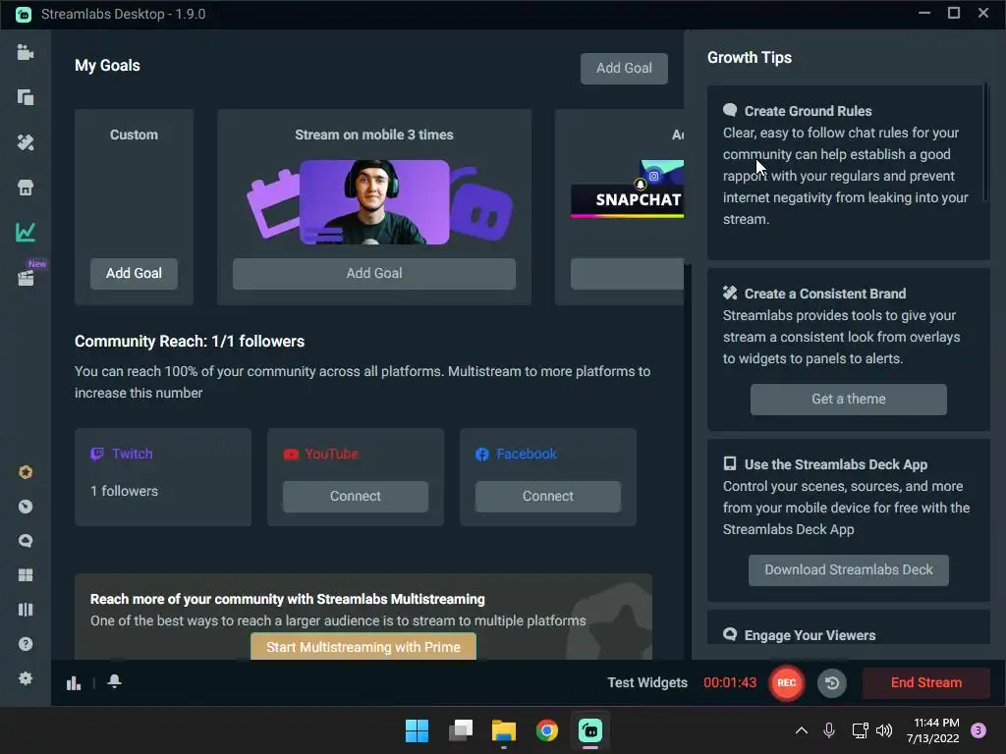Click the Twitch logo icon
The image size is (1006, 754).
(97, 454)
